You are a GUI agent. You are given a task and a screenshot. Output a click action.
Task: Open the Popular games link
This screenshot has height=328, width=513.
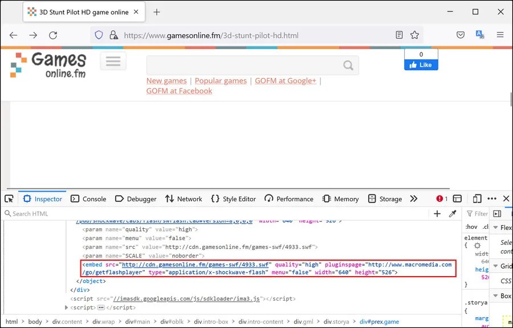pyautogui.click(x=221, y=81)
